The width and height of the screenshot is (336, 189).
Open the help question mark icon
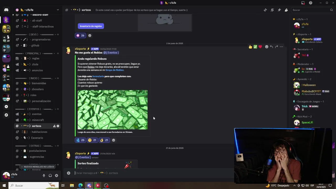coord(311,3)
